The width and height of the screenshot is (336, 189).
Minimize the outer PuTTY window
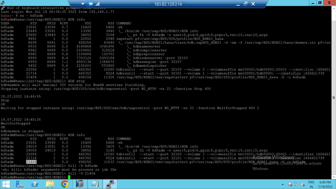click(x=313, y=3)
